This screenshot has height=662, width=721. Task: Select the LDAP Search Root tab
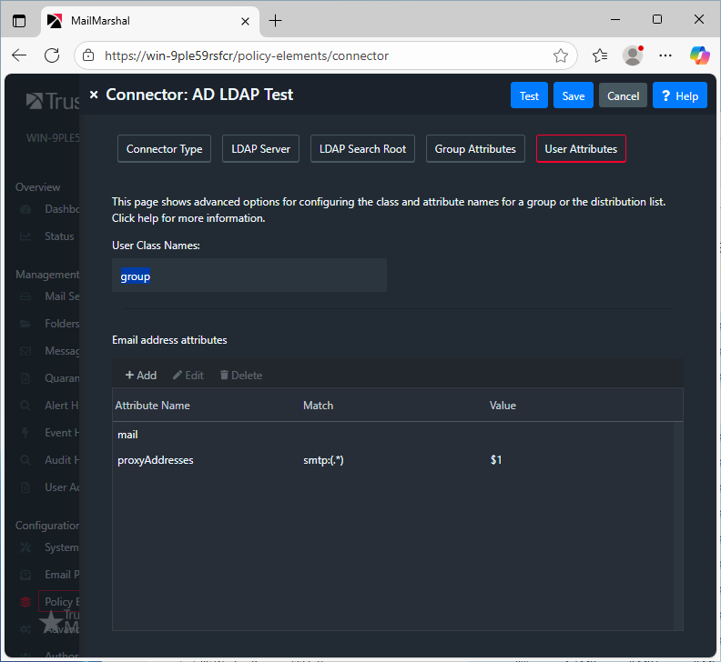(x=362, y=149)
